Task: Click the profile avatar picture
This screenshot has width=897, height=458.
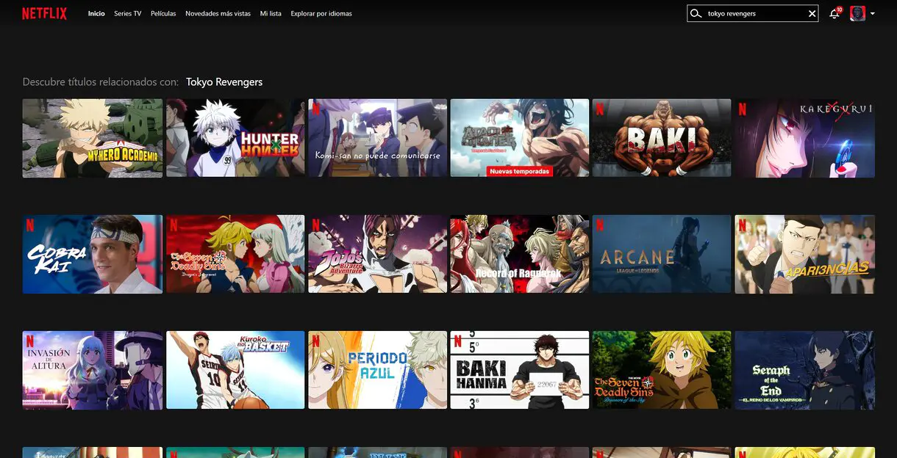Action: pos(857,13)
